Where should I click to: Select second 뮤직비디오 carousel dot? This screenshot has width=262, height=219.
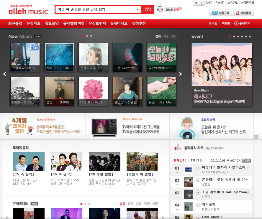[x=85, y=204]
